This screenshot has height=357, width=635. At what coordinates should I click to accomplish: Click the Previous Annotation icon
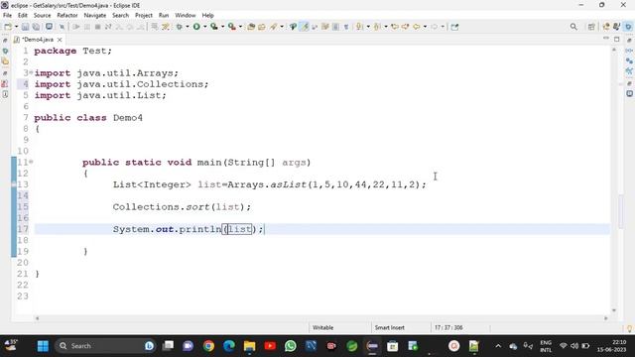[x=377, y=27]
